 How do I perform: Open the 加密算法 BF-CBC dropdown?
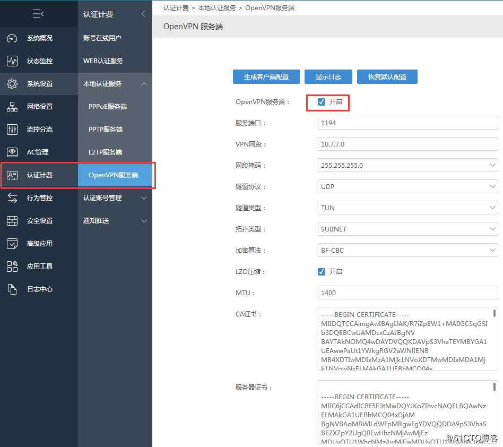407,250
